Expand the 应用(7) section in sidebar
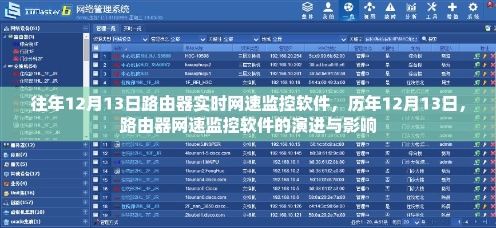 pyautogui.click(x=85, y=155)
